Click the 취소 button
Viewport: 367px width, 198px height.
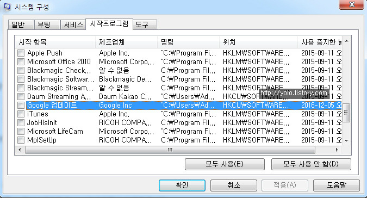tap(234, 185)
